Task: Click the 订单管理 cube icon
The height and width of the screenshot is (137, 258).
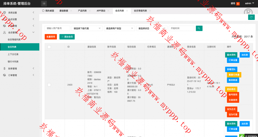Action: click(5, 75)
